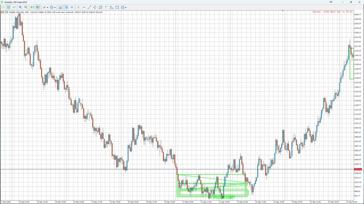Click the 991.77 price axis label
The height and width of the screenshot is (204, 364).
358,196
